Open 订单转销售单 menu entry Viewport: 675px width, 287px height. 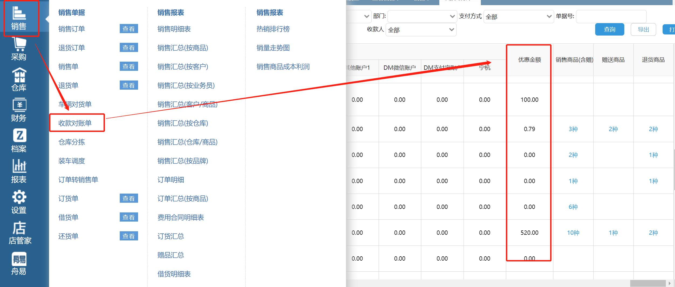click(78, 180)
